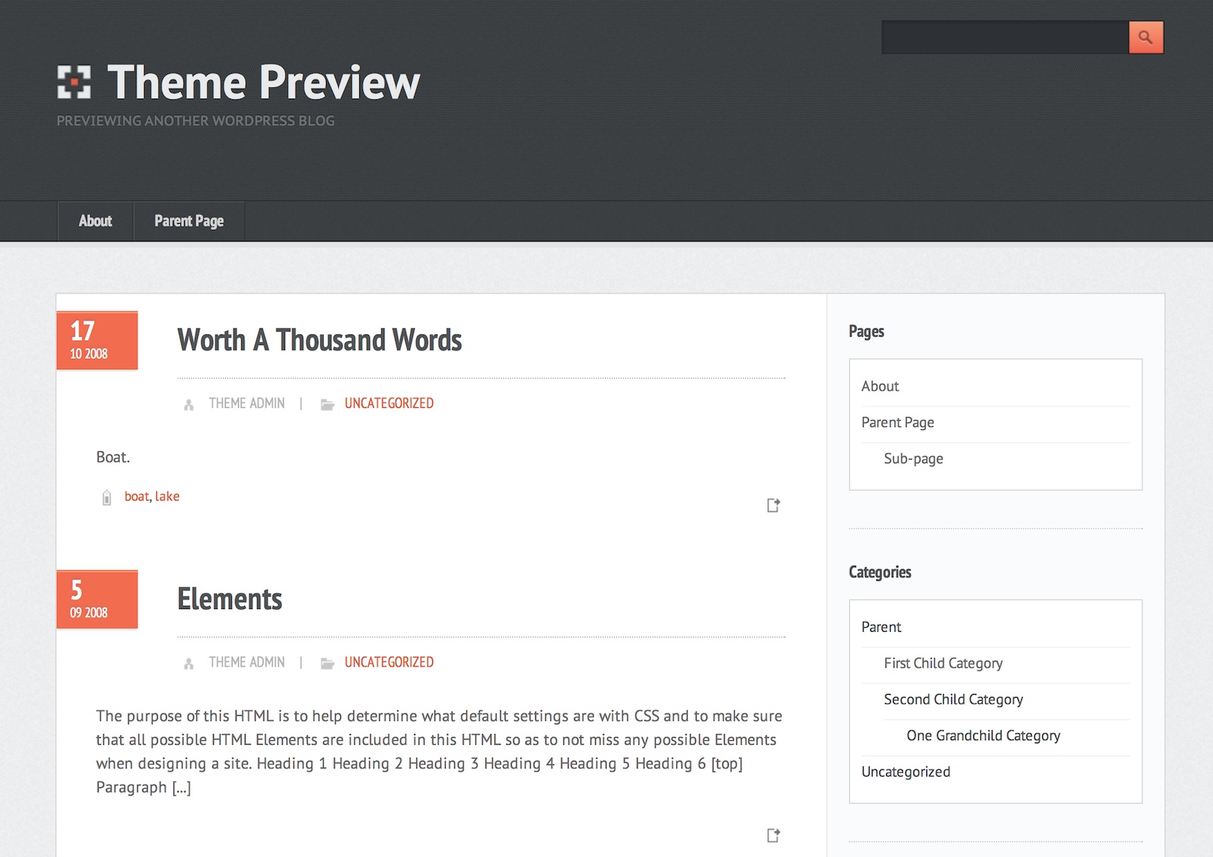Open One Grandchild Category in sidebar
The image size is (1213, 857).
click(983, 736)
